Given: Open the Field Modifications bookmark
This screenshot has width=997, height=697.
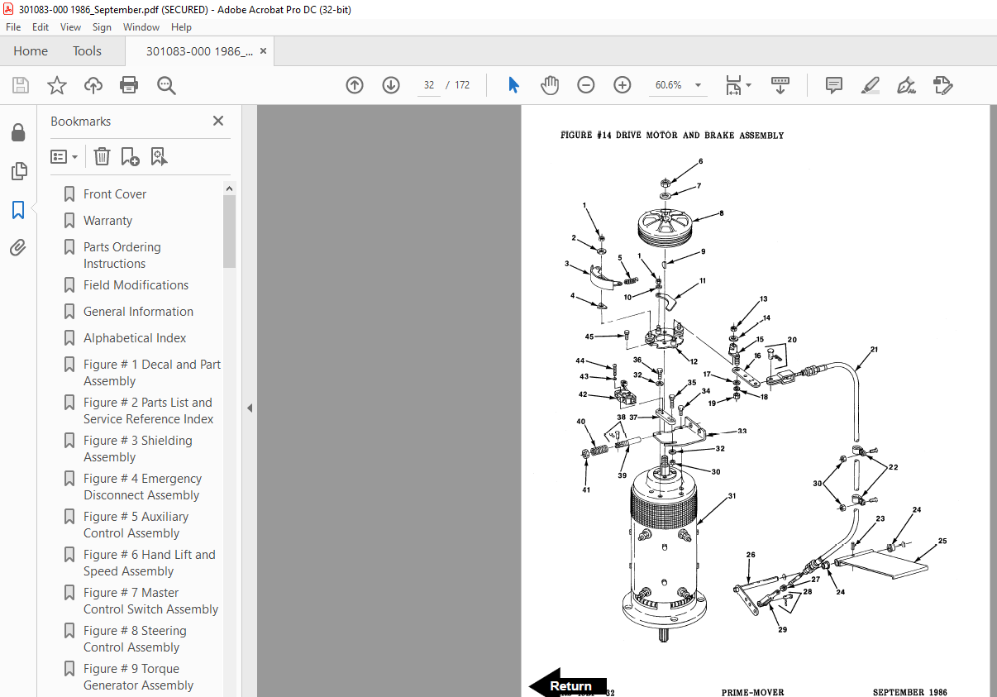Looking at the screenshot, I should tap(136, 285).
